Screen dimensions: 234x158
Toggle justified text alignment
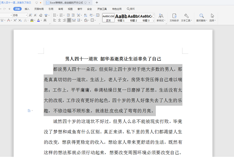coord(69,20)
